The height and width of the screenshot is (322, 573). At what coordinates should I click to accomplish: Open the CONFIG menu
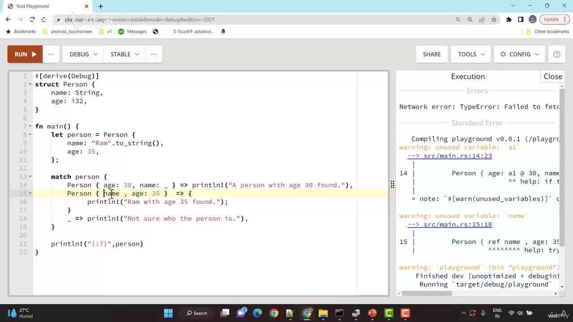tap(520, 54)
